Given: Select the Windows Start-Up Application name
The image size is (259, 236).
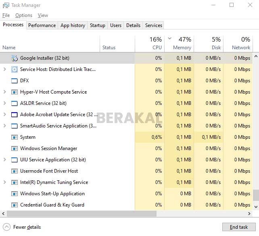Looking at the screenshot, I should 52,194.
